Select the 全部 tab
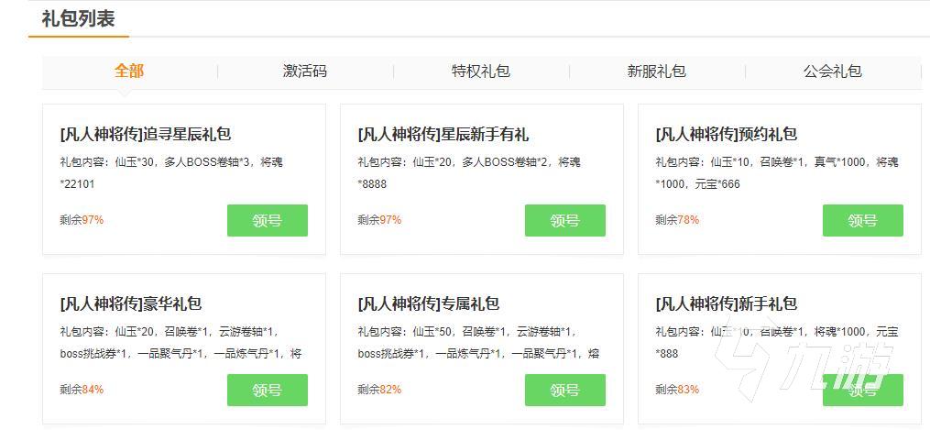This screenshot has width=930, height=430. point(129,72)
